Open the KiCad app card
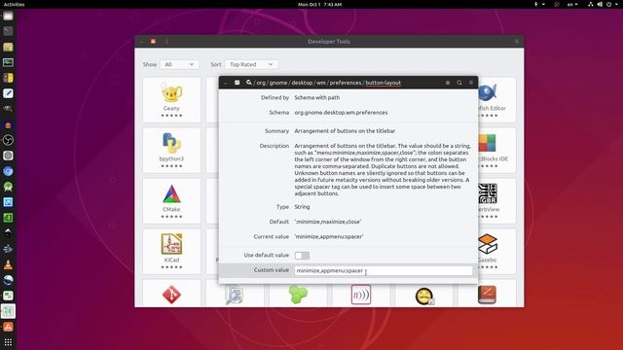The height and width of the screenshot is (350, 623). click(171, 251)
